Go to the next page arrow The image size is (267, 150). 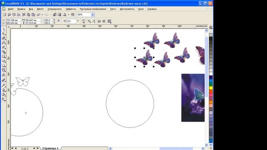[34, 148]
